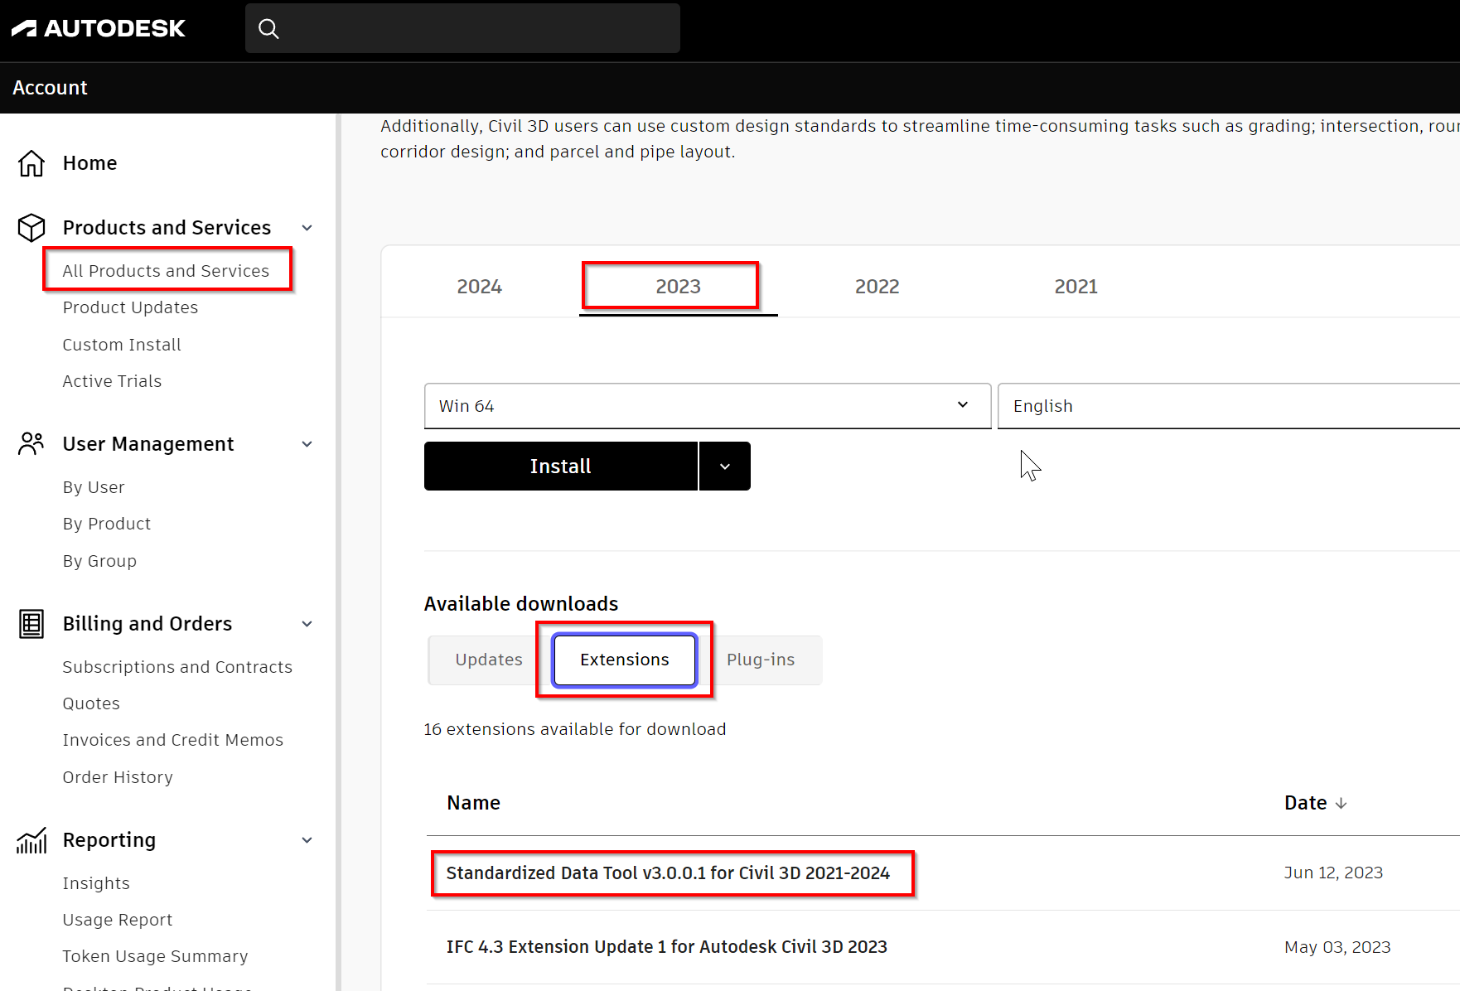Switch to the 2022 tab
Screen dimensions: 1460x991
click(x=877, y=286)
